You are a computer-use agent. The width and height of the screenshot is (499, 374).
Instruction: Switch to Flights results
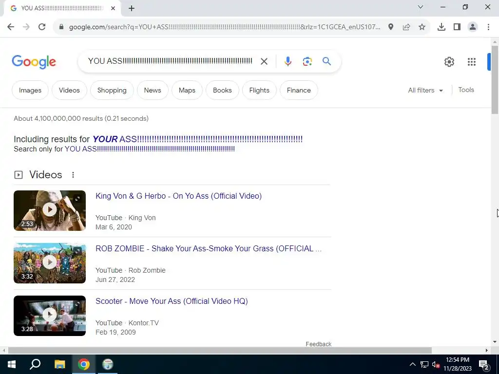click(259, 90)
